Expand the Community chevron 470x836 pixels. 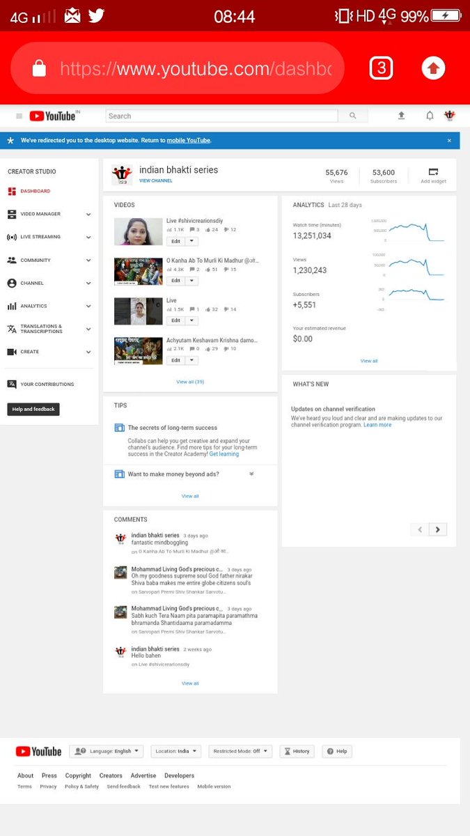[x=88, y=261]
